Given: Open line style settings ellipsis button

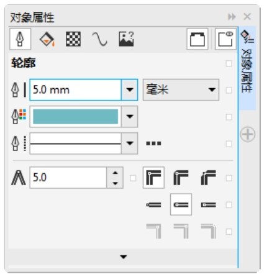Looking at the screenshot, I should click(153, 143).
